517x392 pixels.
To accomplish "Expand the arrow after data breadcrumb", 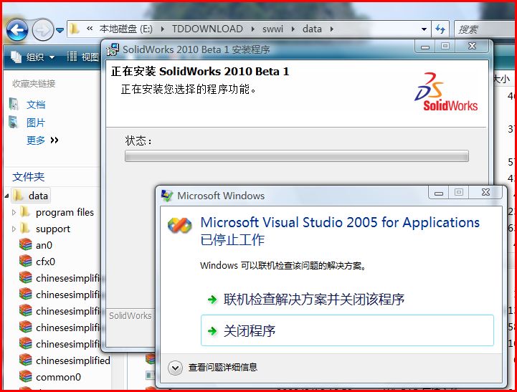I will (332, 29).
